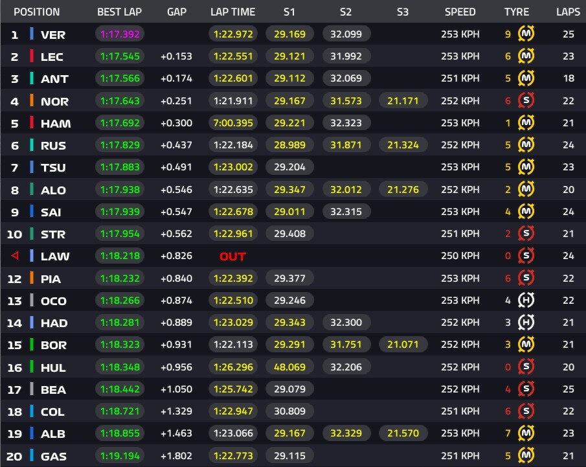Image resolution: width=586 pixels, height=467 pixels.
Task: Click ANT's lap count 18
Action: [569, 78]
